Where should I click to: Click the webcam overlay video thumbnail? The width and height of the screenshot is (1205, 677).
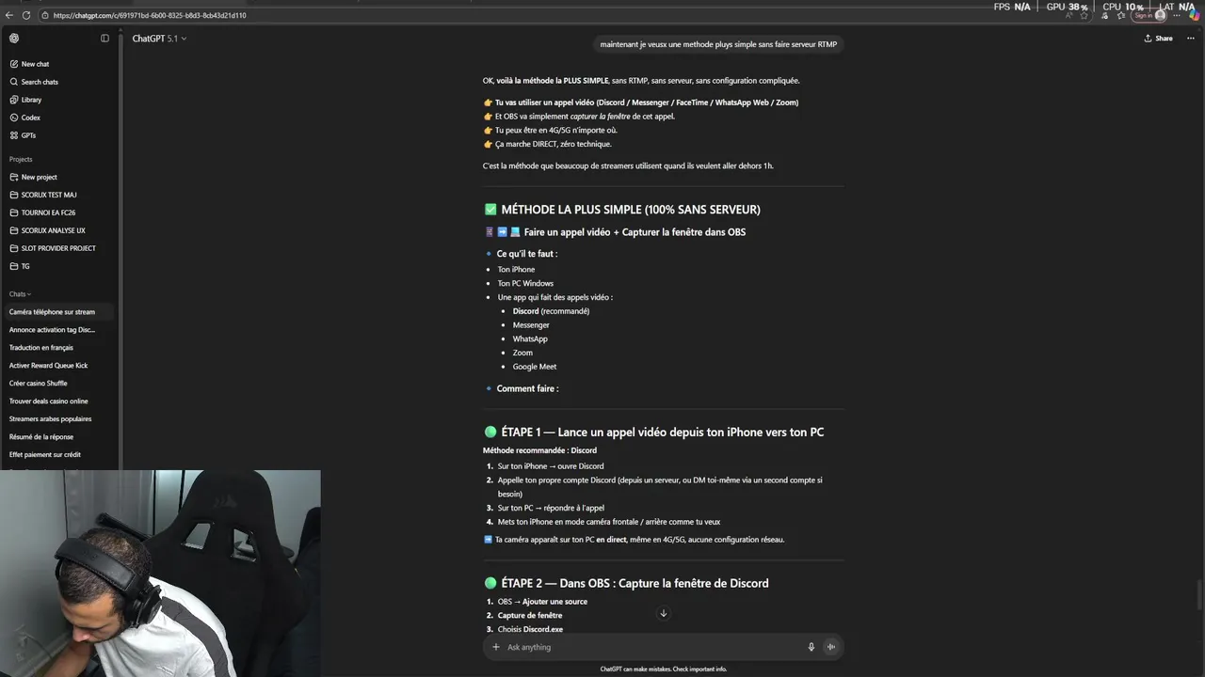pos(160,574)
